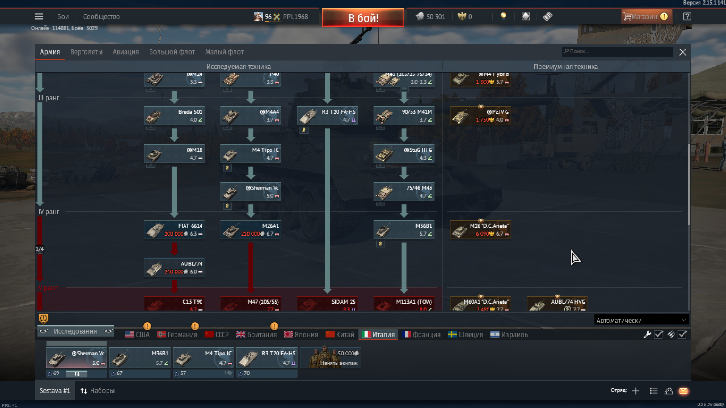Click Нанять экипаж recruit crew button
Screen dimensions: 726x408
(330, 358)
